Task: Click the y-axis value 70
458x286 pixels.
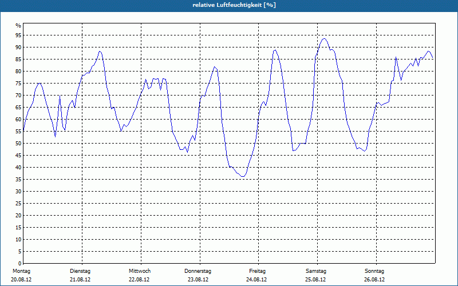Action: (x=18, y=95)
